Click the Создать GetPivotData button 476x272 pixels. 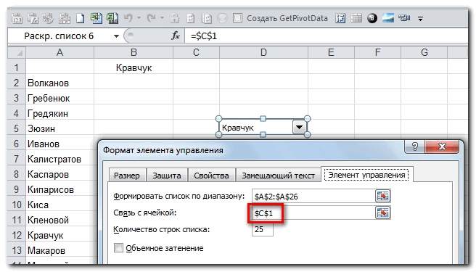click(287, 18)
